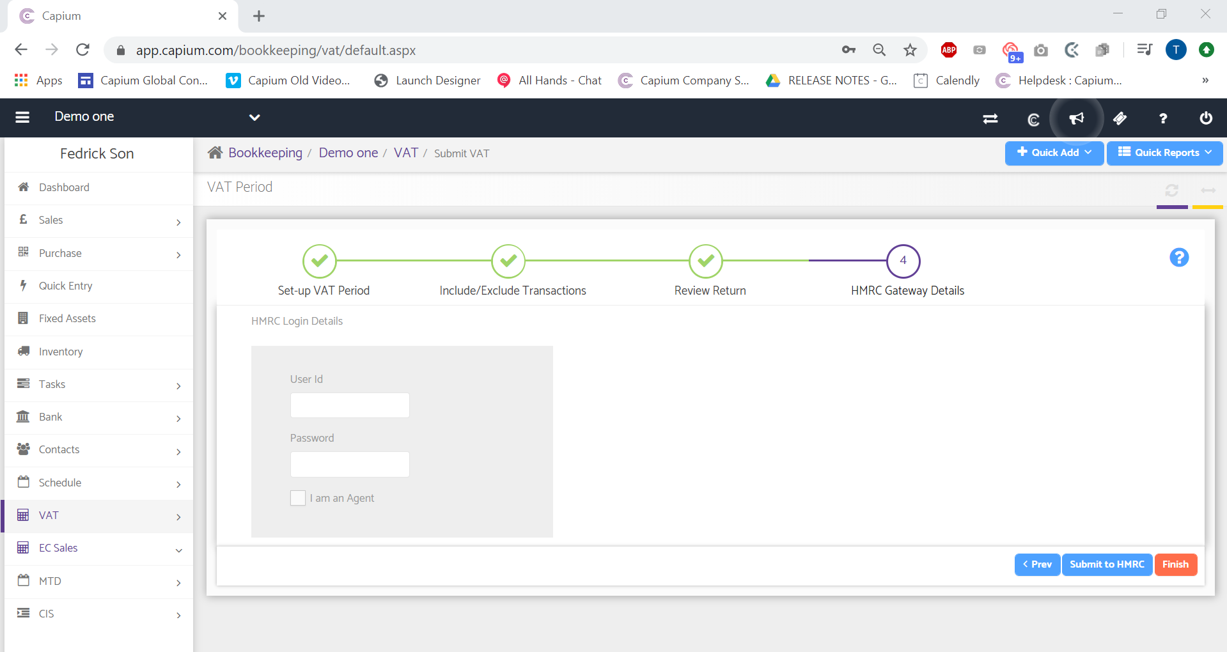This screenshot has width=1227, height=652.
Task: Go to VAT breadcrumb link
Action: pos(405,153)
